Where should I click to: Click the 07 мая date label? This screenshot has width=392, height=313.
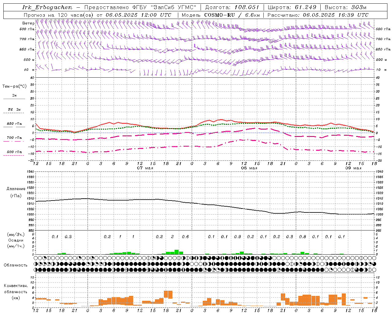point(145,168)
